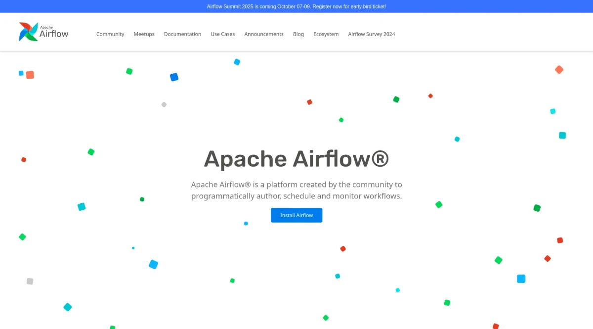Screen dimensions: 593x329
Task: Register for Airflow Summit 2025 via the banner
Action: coord(296,6)
